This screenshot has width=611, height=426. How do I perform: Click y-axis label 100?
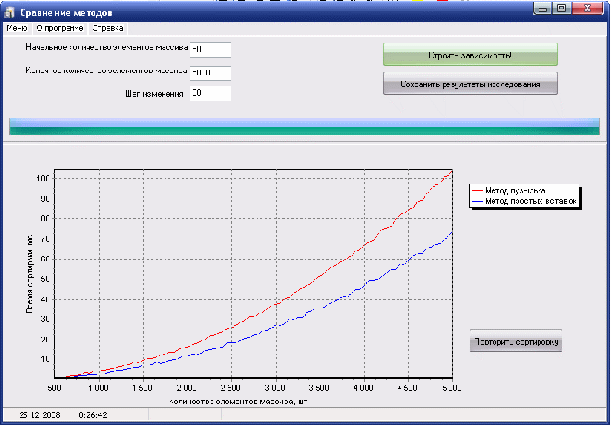pyautogui.click(x=43, y=178)
